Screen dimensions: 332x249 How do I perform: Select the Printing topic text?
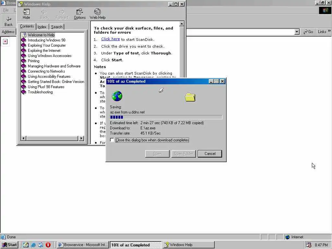[x=34, y=61]
